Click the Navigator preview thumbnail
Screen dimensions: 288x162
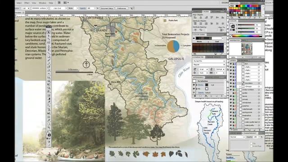[247, 49]
